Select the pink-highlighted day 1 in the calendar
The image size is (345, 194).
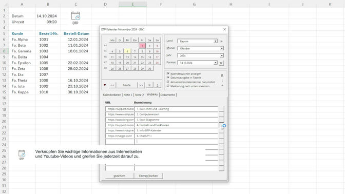coord(142,46)
